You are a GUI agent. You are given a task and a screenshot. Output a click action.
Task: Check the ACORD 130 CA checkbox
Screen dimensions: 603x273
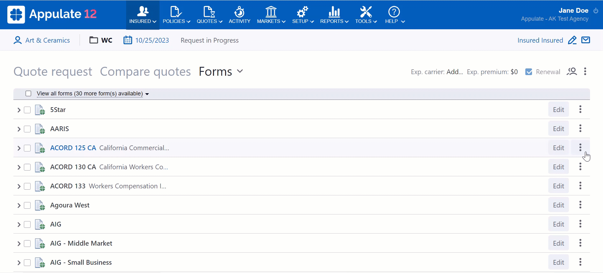click(27, 167)
